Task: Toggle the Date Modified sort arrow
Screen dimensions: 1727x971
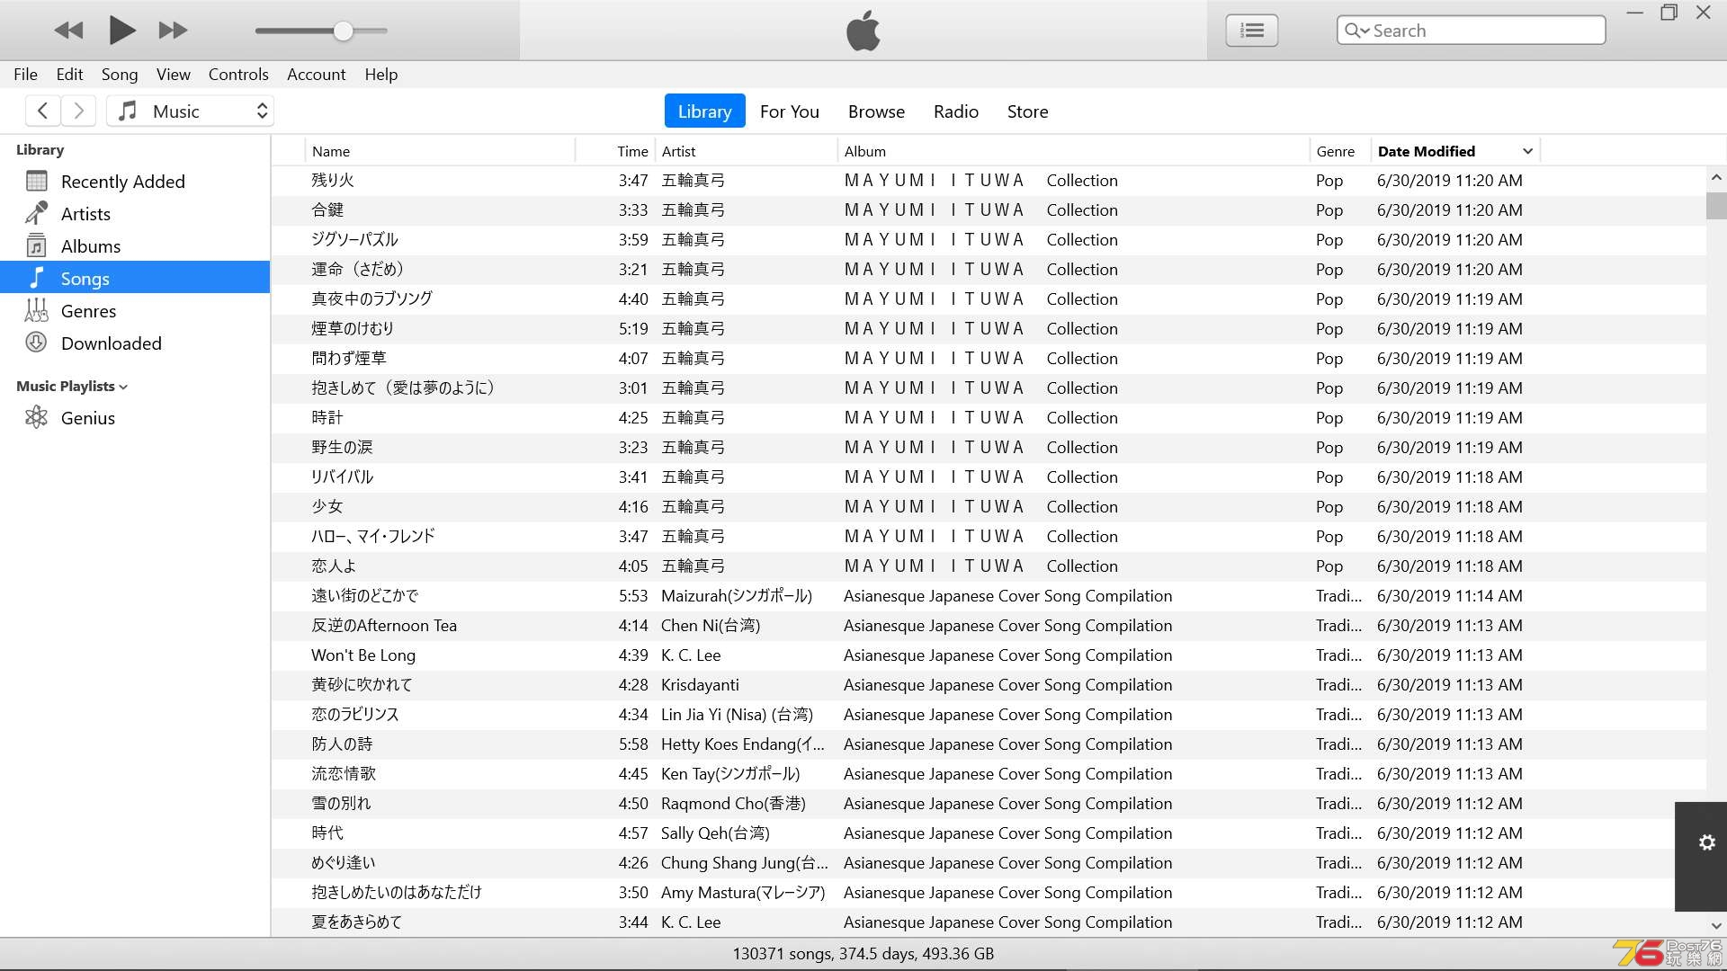Action: (1527, 151)
